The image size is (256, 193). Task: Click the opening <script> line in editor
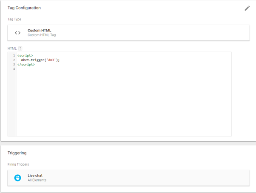[x=25, y=55]
